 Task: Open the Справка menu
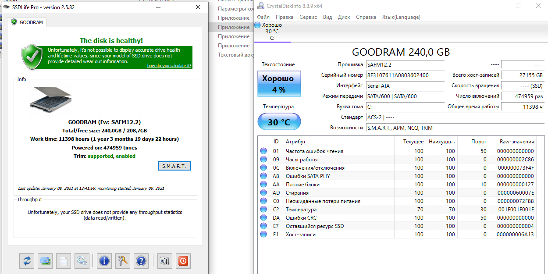tap(366, 17)
